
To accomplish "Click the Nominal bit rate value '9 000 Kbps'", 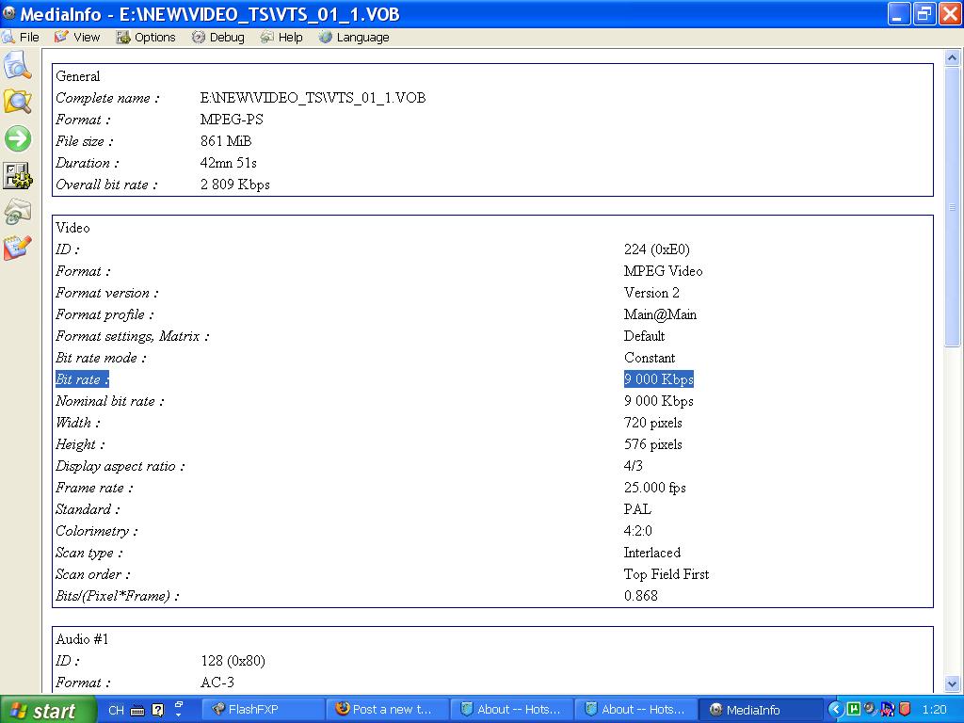I will pyautogui.click(x=658, y=401).
